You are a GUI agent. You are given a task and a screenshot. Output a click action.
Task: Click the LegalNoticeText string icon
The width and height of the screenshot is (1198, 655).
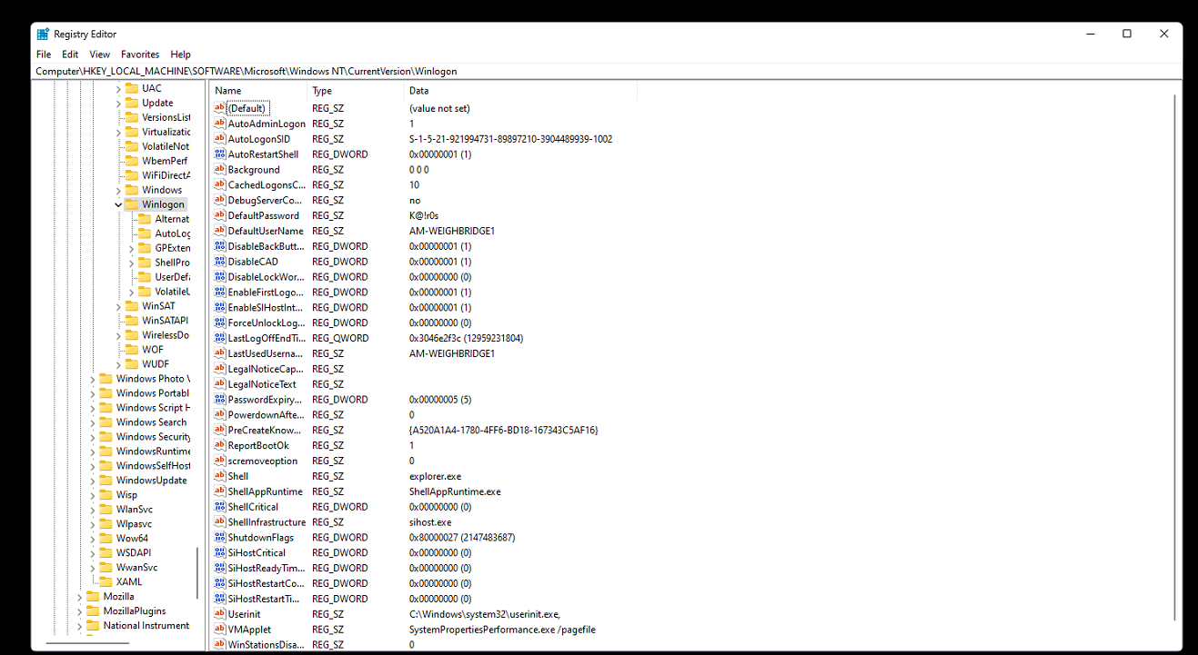point(219,384)
